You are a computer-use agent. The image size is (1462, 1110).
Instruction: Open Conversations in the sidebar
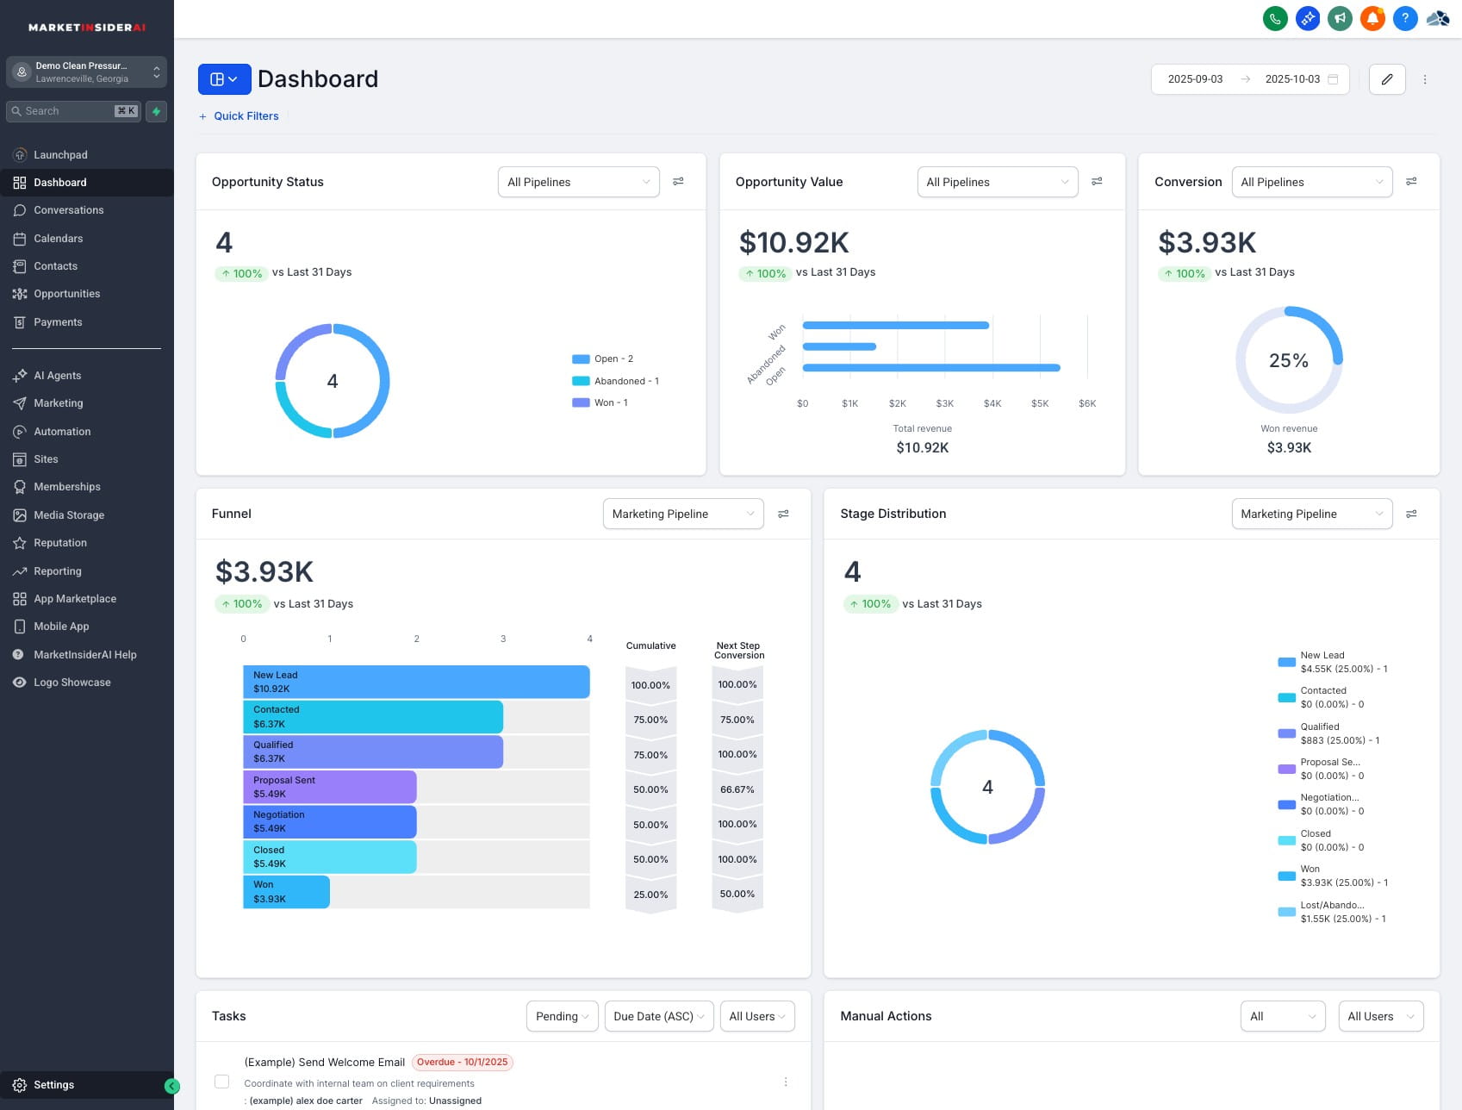[68, 210]
